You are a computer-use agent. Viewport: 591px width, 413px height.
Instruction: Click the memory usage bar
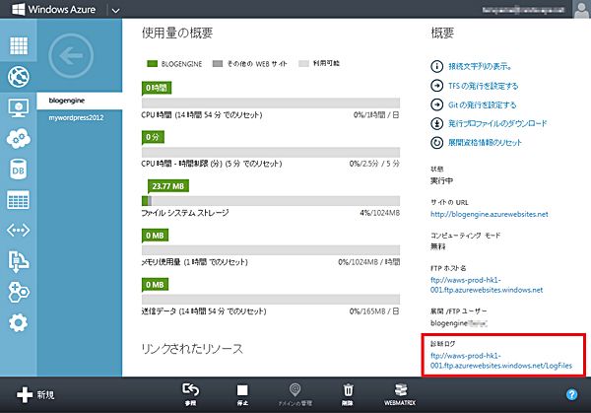(271, 250)
